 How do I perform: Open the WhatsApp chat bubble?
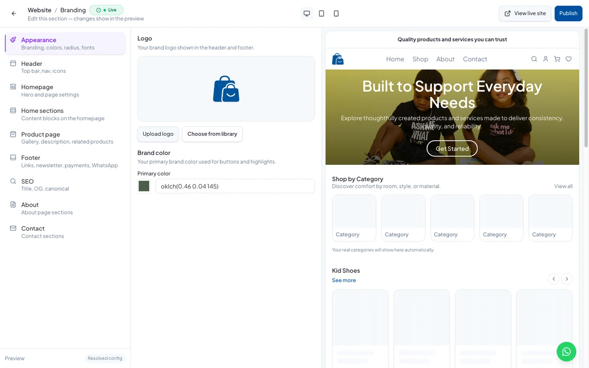point(566,351)
